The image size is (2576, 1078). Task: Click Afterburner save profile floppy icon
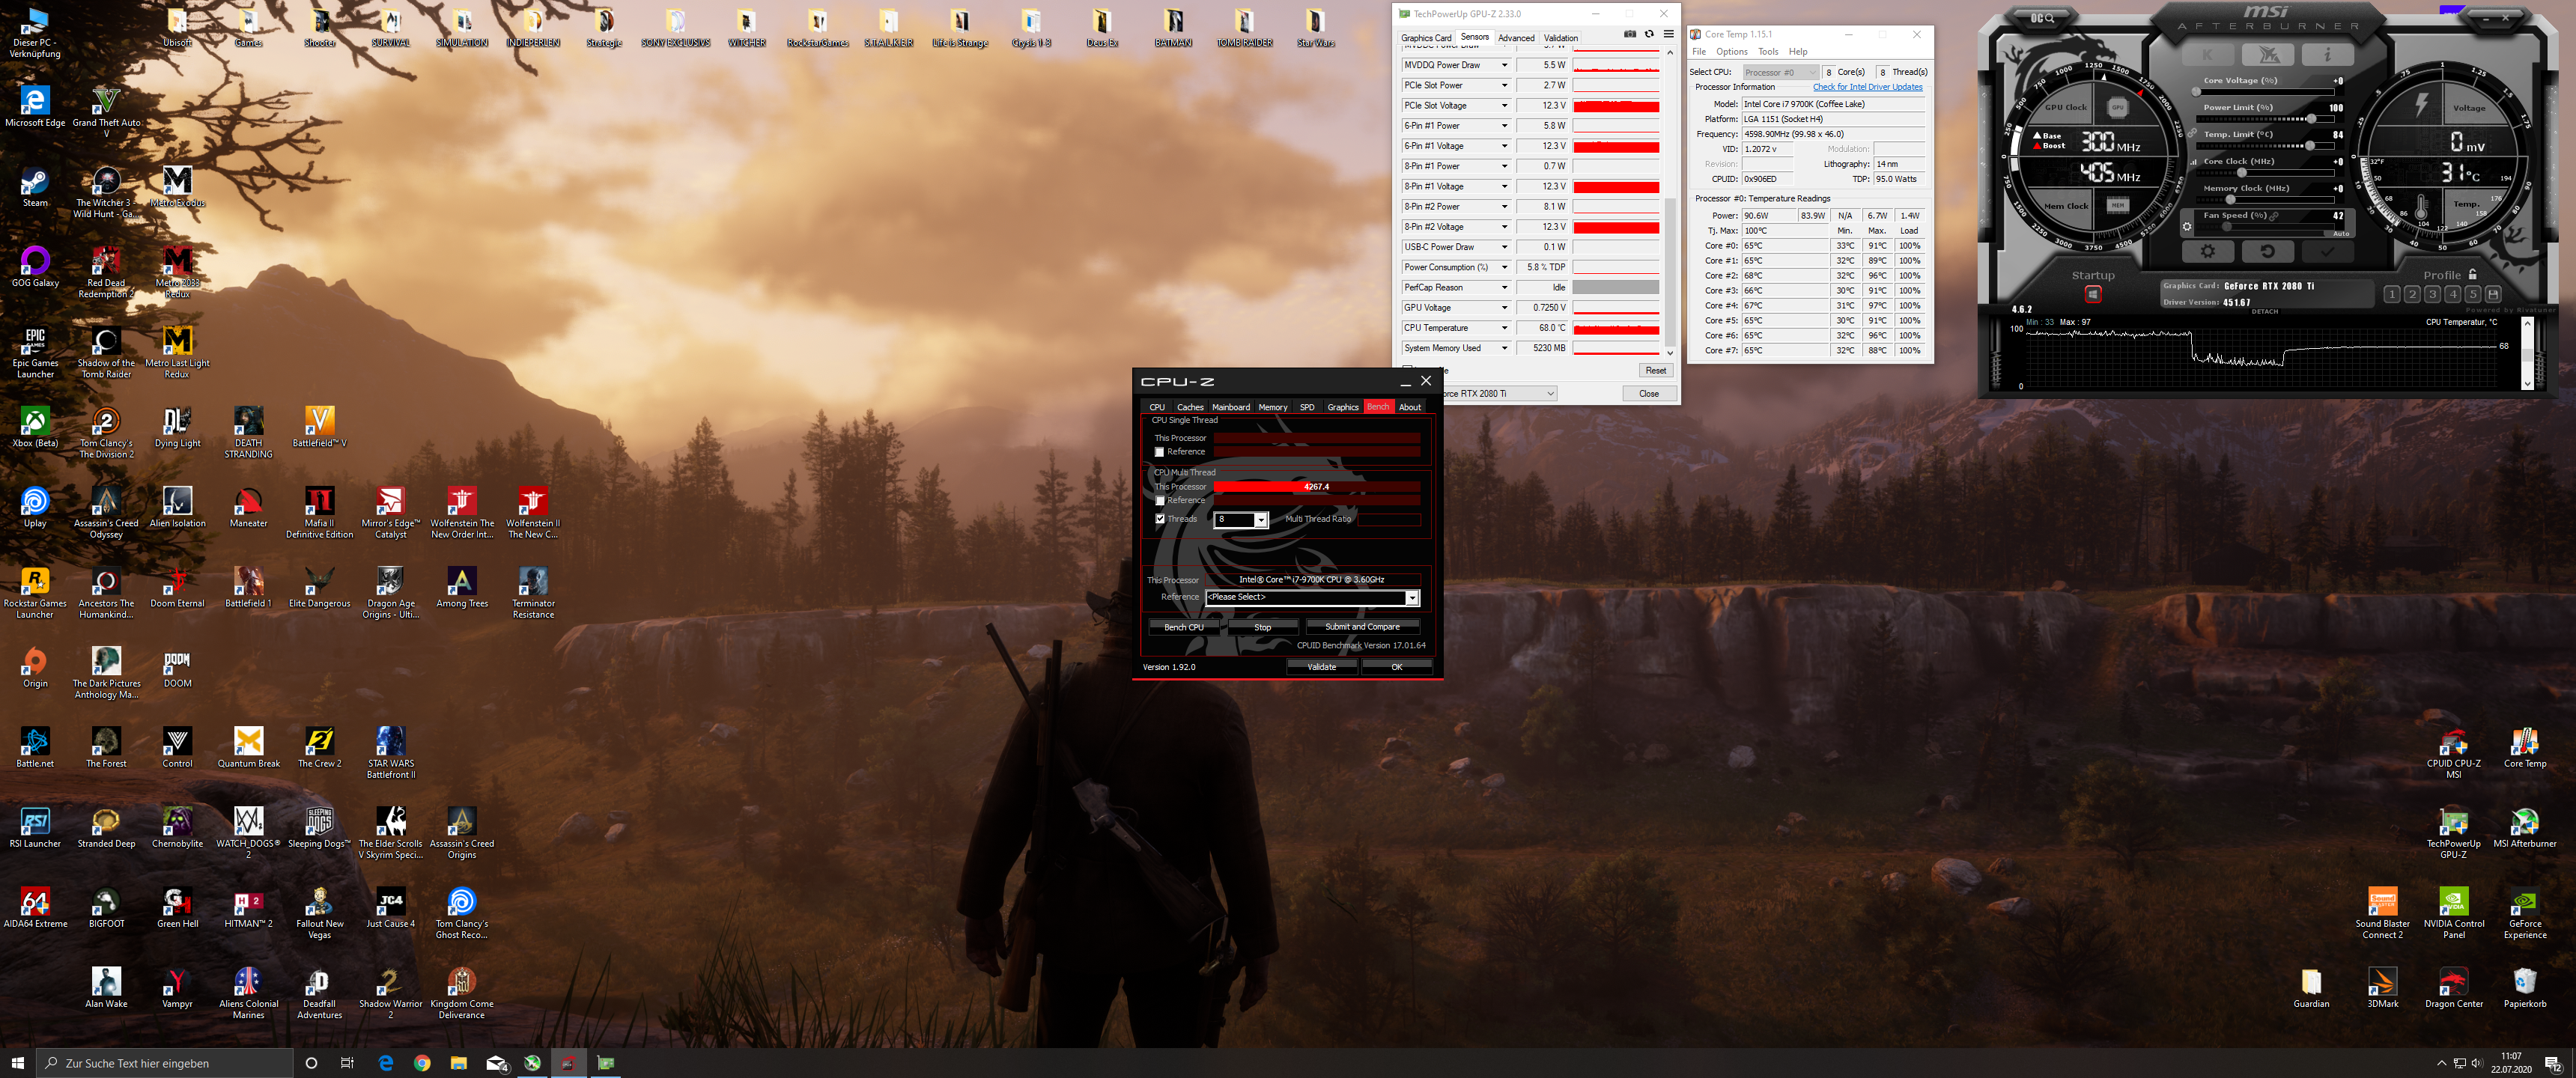2493,294
